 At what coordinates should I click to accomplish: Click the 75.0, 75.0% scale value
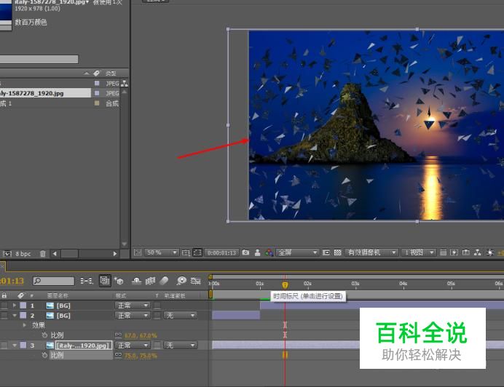[141, 356]
